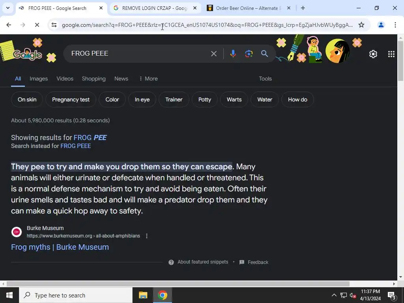Switch to Images results

point(39,79)
